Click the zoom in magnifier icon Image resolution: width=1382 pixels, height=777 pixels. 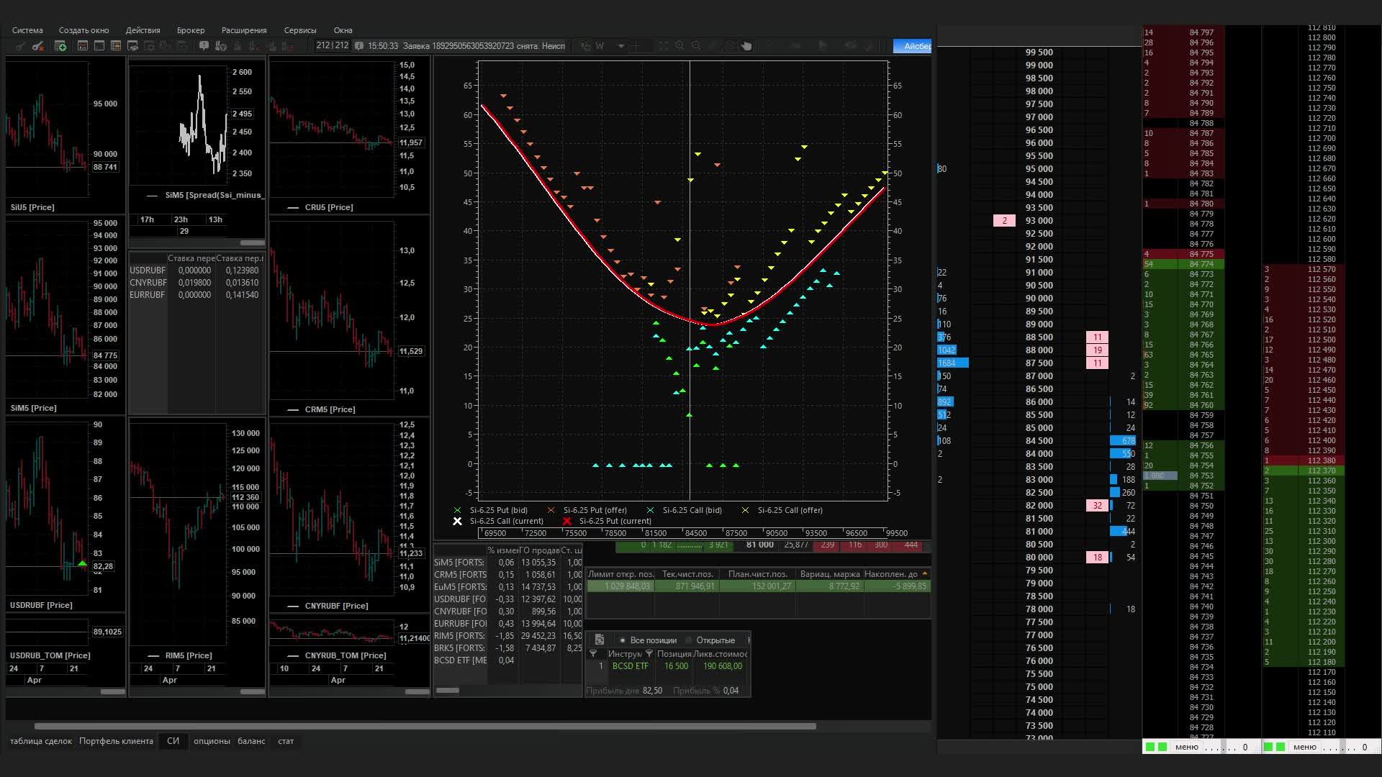click(x=679, y=46)
